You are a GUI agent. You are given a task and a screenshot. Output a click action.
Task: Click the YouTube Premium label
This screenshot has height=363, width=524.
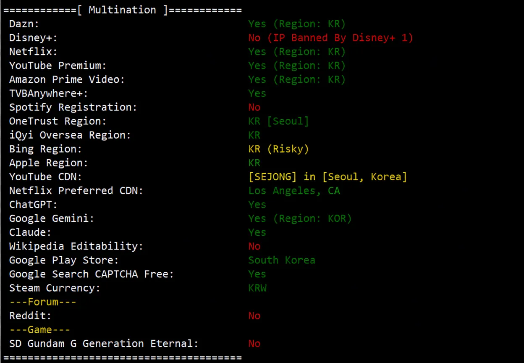point(58,66)
